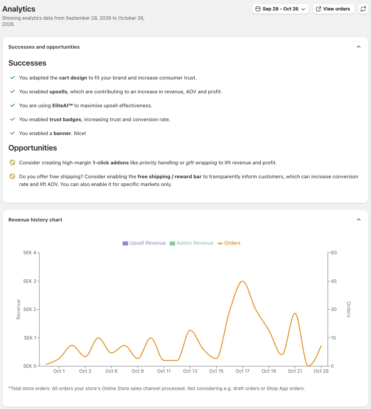Click the 'gift wrapping' italic text
Viewport: 371px width, 409px height.
(201, 162)
